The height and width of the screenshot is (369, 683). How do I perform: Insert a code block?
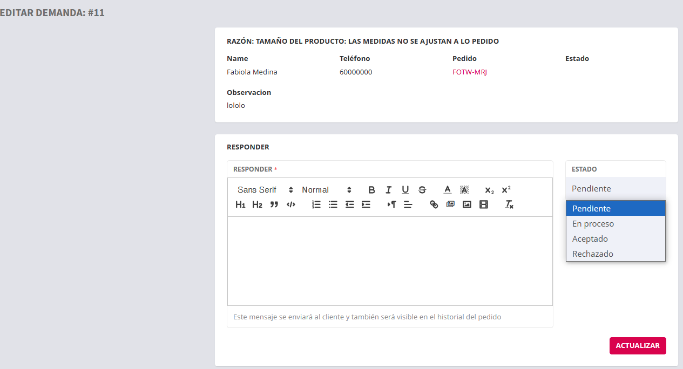(x=291, y=204)
